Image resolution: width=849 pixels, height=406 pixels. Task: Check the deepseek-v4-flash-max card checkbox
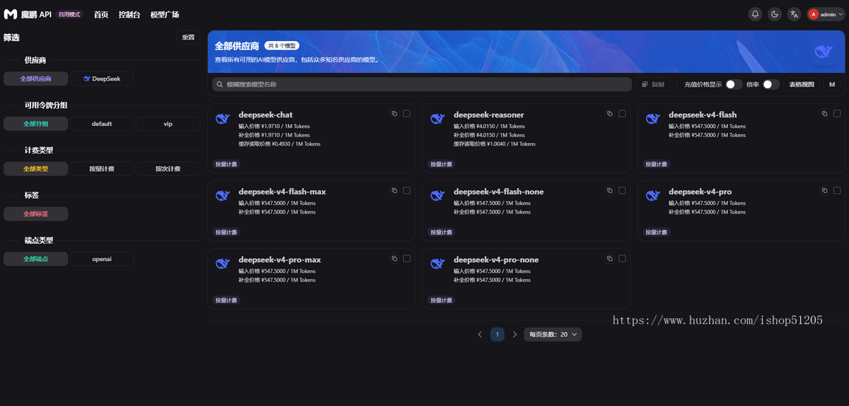click(x=407, y=191)
